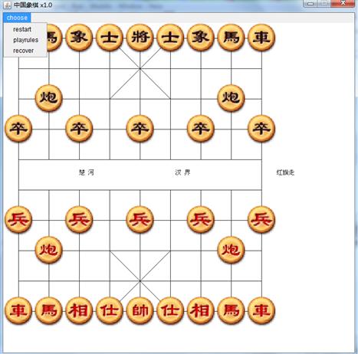Select the rightmost red soldier 兵
Image resolution: width=358 pixels, height=354 pixels.
261,220
